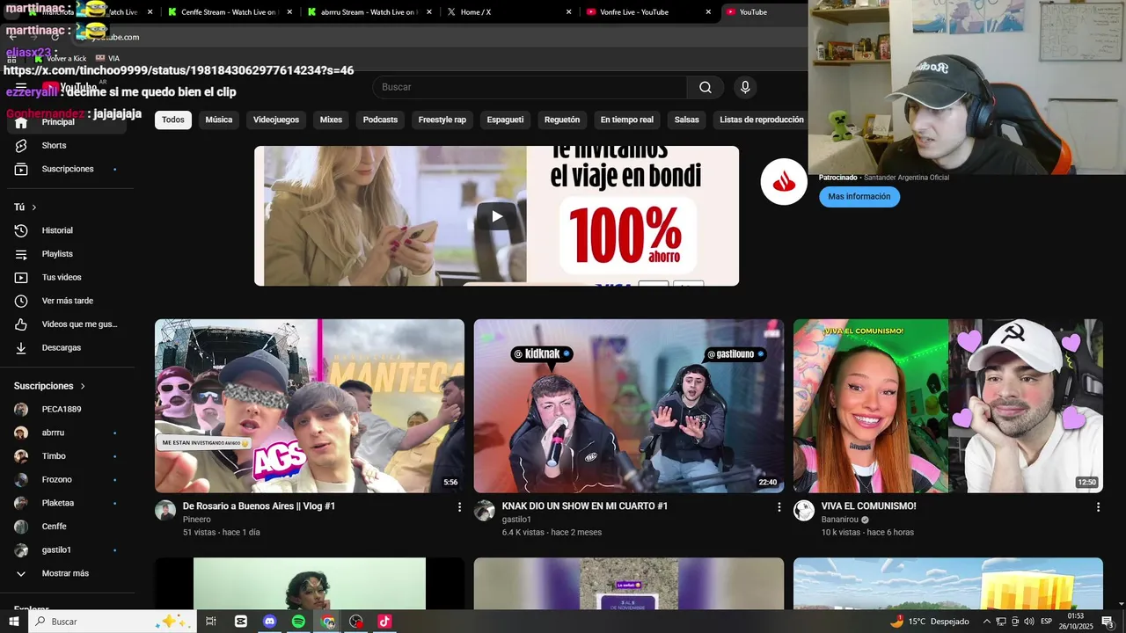The width and height of the screenshot is (1126, 633).
Task: Open CapCut from the taskbar
Action: 241,622
